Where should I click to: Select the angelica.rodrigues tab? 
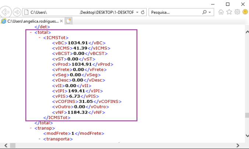point(32,21)
